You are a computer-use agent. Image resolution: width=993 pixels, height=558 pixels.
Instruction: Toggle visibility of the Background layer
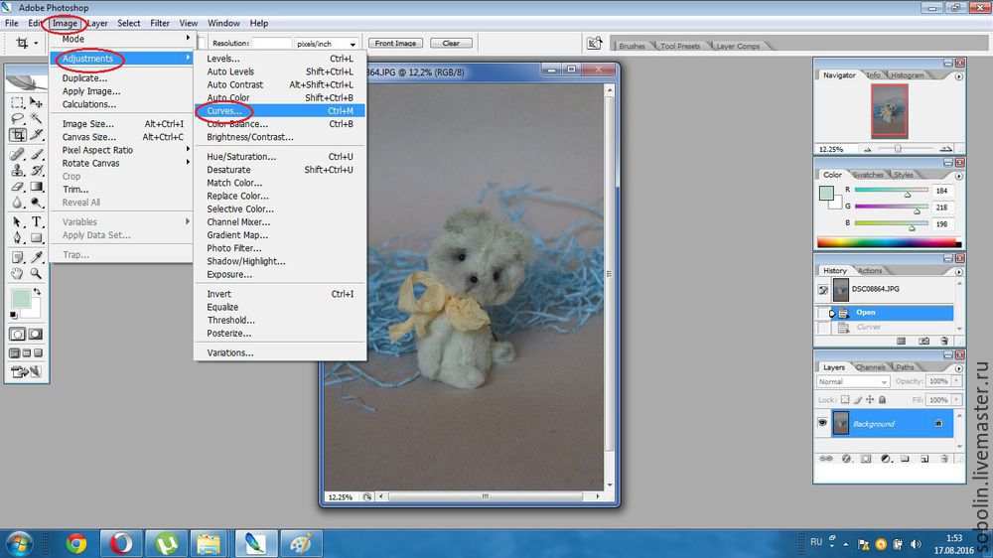point(822,422)
